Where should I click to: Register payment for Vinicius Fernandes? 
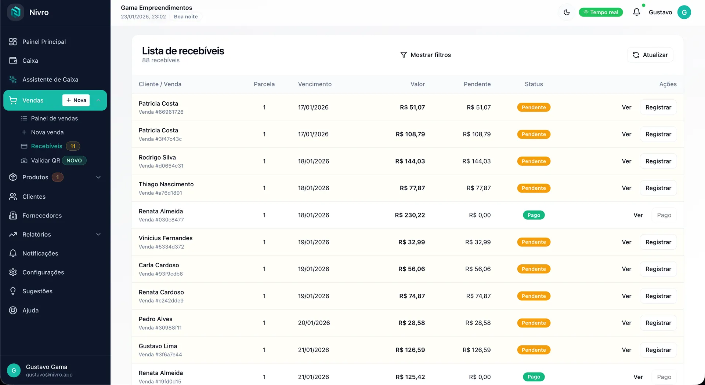tap(658, 242)
